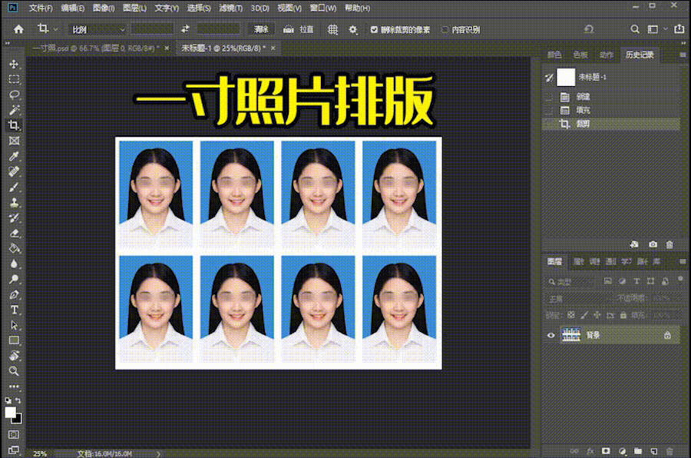Open the 比例 crop ratio dropdown
Screen dimensions: 691x458
click(x=98, y=29)
